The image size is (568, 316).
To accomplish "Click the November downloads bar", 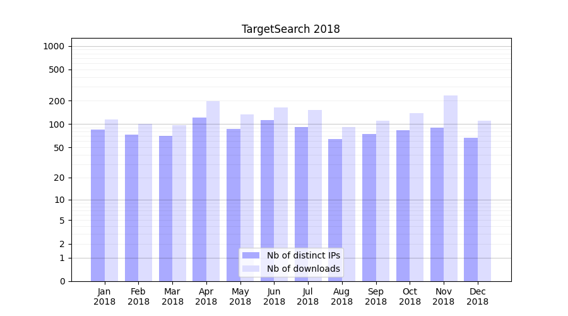I will coord(451,188).
